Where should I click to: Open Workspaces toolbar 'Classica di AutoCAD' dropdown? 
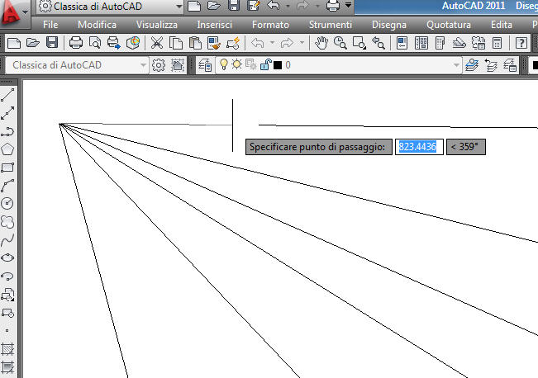click(77, 65)
